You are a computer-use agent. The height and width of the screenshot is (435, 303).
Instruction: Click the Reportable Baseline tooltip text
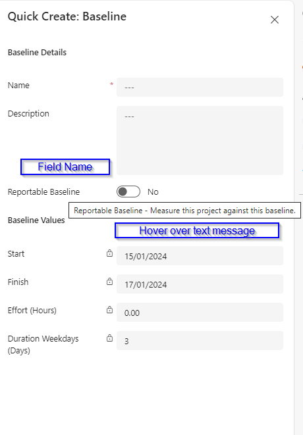click(x=184, y=211)
